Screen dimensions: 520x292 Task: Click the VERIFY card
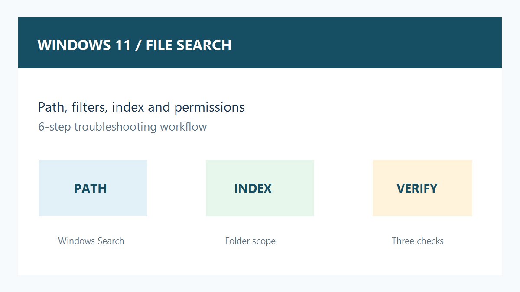pyautogui.click(x=422, y=188)
